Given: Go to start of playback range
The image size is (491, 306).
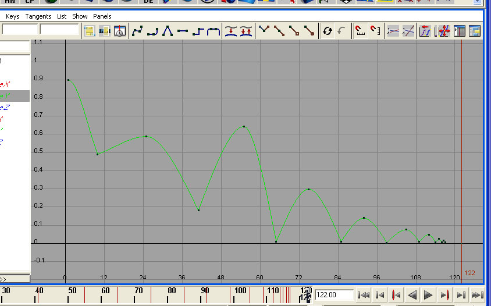Looking at the screenshot, I should pyautogui.click(x=364, y=295).
